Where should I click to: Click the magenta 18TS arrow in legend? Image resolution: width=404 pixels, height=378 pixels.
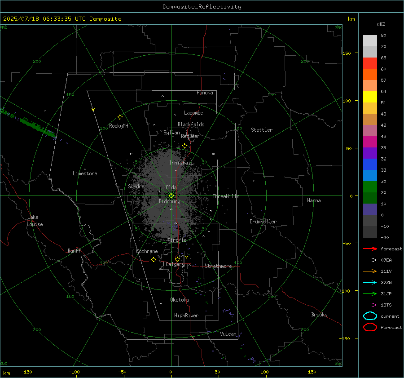(x=370, y=305)
